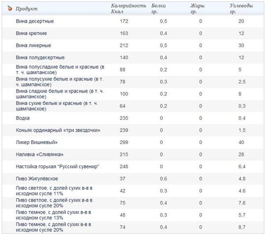The height and width of the screenshot is (235, 266).
Task: Click the Белки гр. column header
Action: tap(159, 9)
